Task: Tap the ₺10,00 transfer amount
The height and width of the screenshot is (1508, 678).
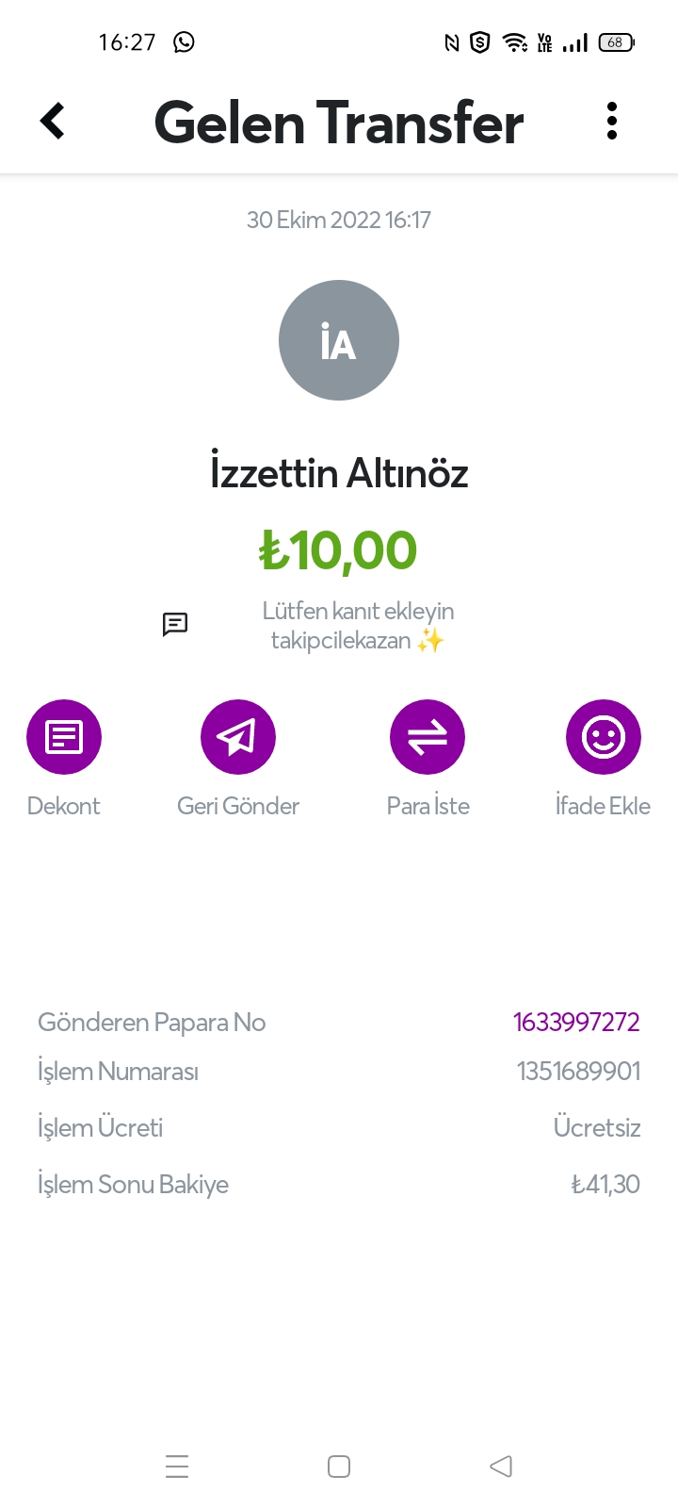Action: tap(339, 550)
